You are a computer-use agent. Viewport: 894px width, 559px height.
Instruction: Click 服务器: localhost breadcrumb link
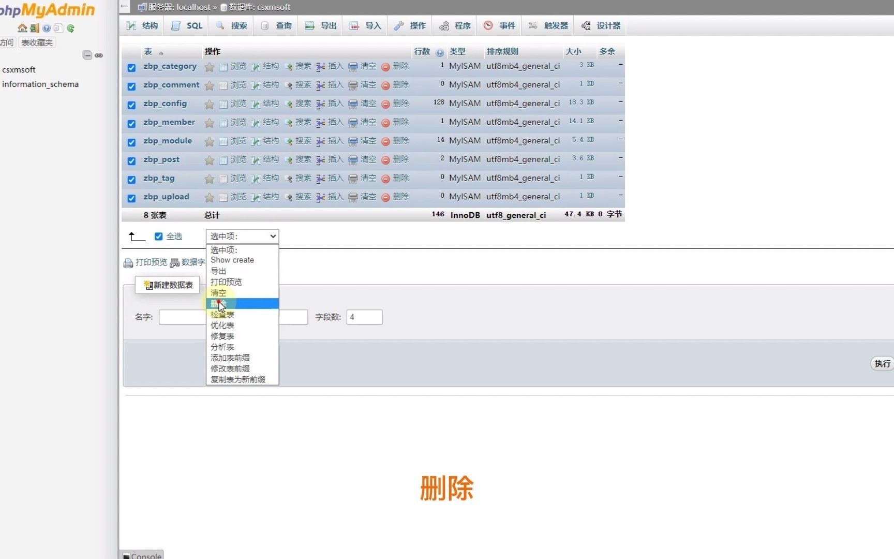[180, 7]
